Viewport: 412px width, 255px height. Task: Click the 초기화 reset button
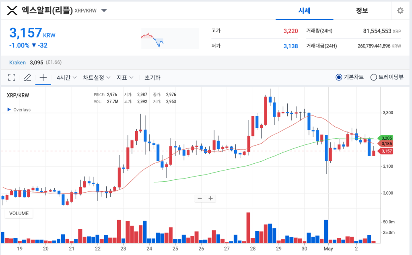(x=152, y=78)
